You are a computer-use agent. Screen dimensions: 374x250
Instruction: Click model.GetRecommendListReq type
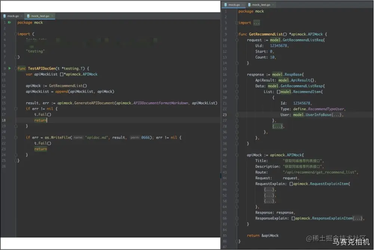297,40
